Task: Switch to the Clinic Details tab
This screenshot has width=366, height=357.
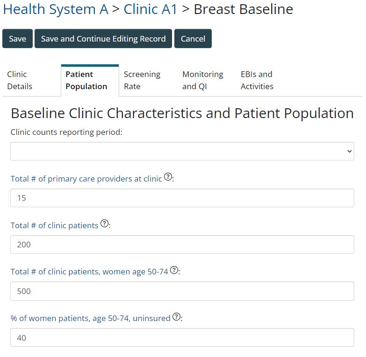Action: [20, 80]
